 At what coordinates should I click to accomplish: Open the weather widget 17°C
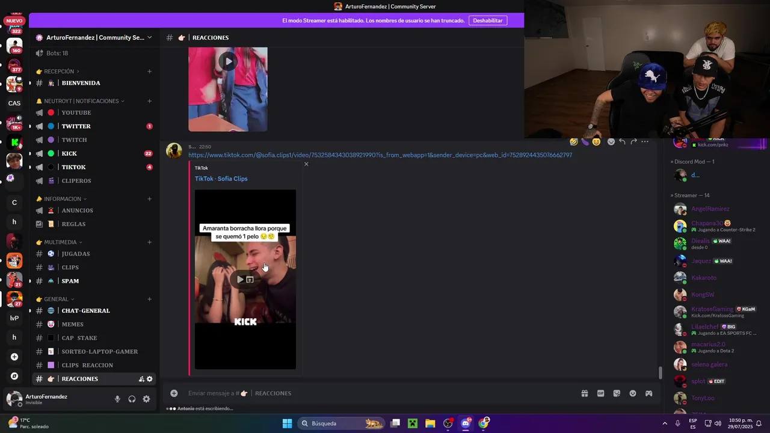(29, 423)
